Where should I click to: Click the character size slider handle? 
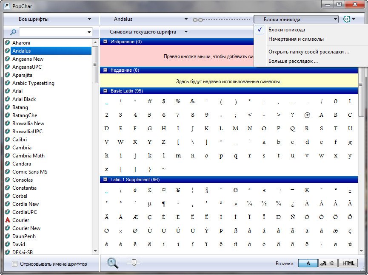pos(134,262)
